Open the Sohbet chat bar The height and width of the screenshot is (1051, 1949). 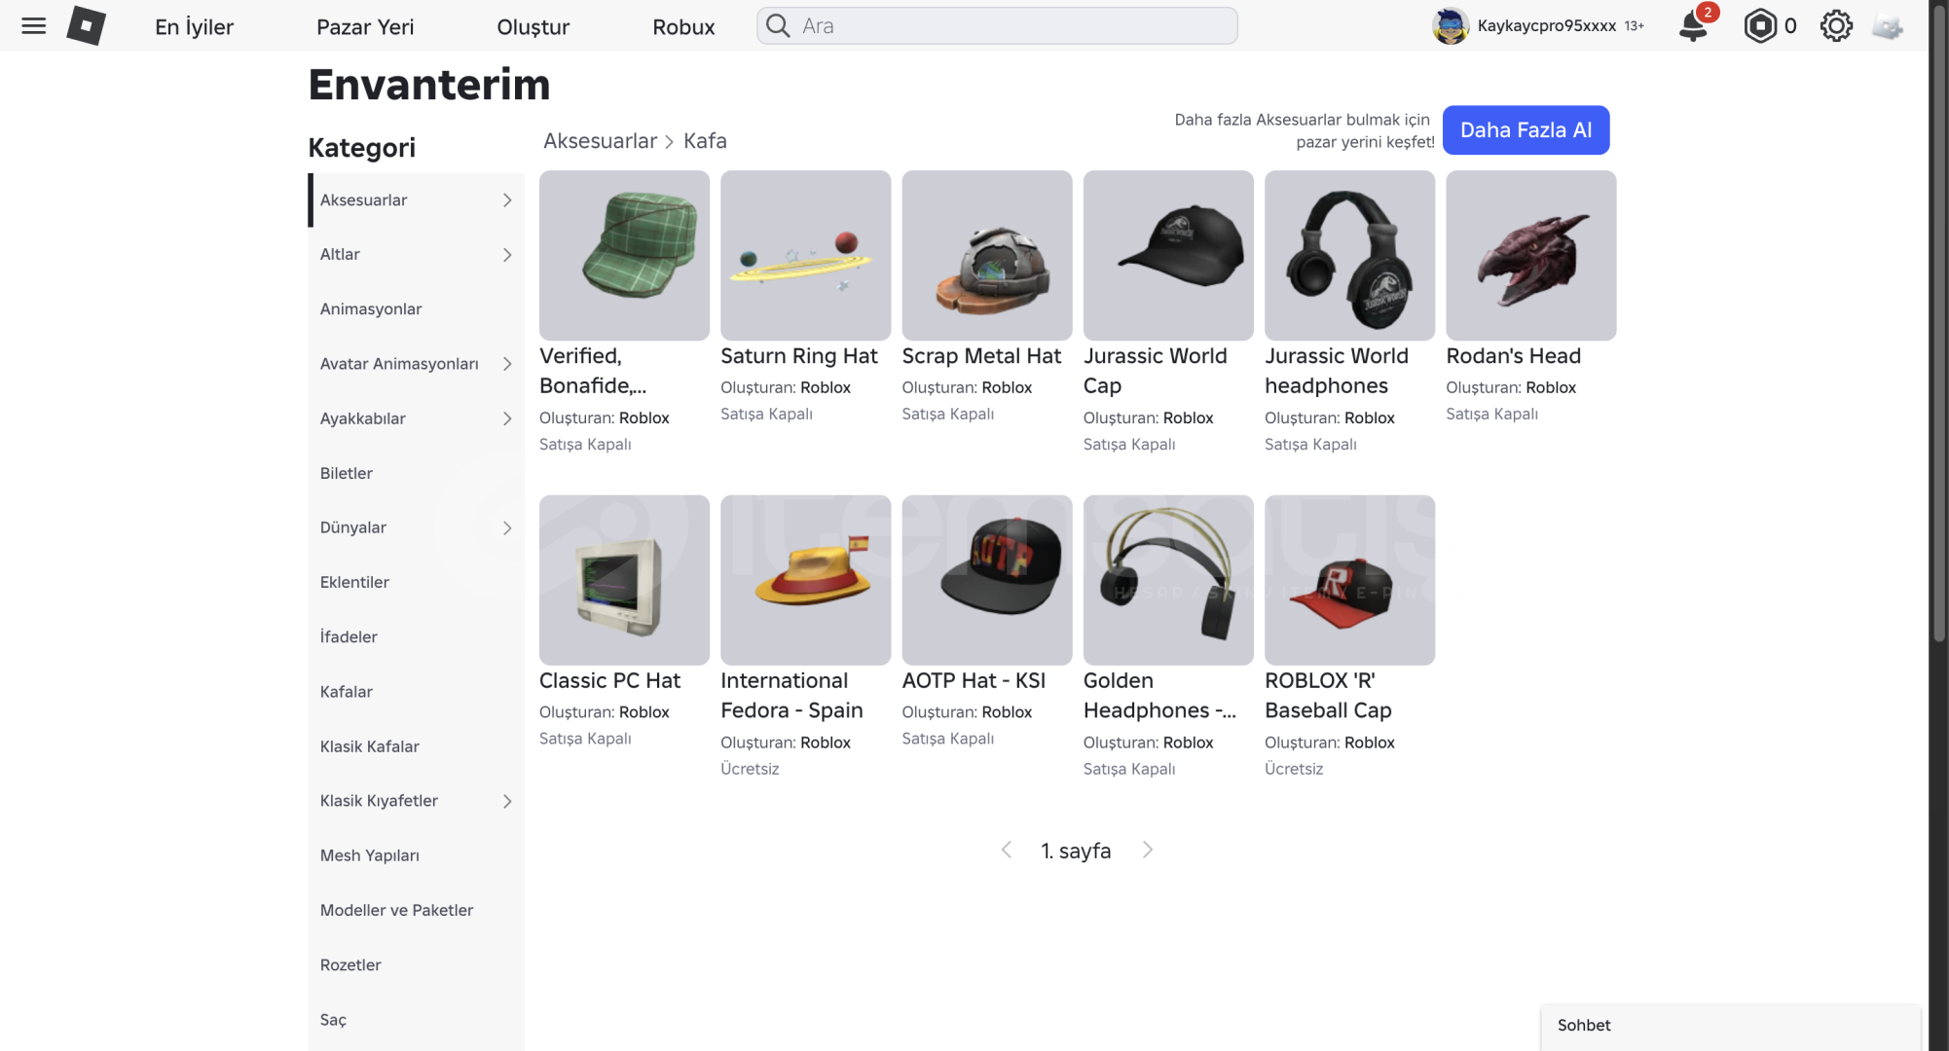tap(1731, 1026)
